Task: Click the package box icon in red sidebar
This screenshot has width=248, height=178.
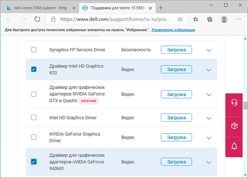Action: pos(234,126)
